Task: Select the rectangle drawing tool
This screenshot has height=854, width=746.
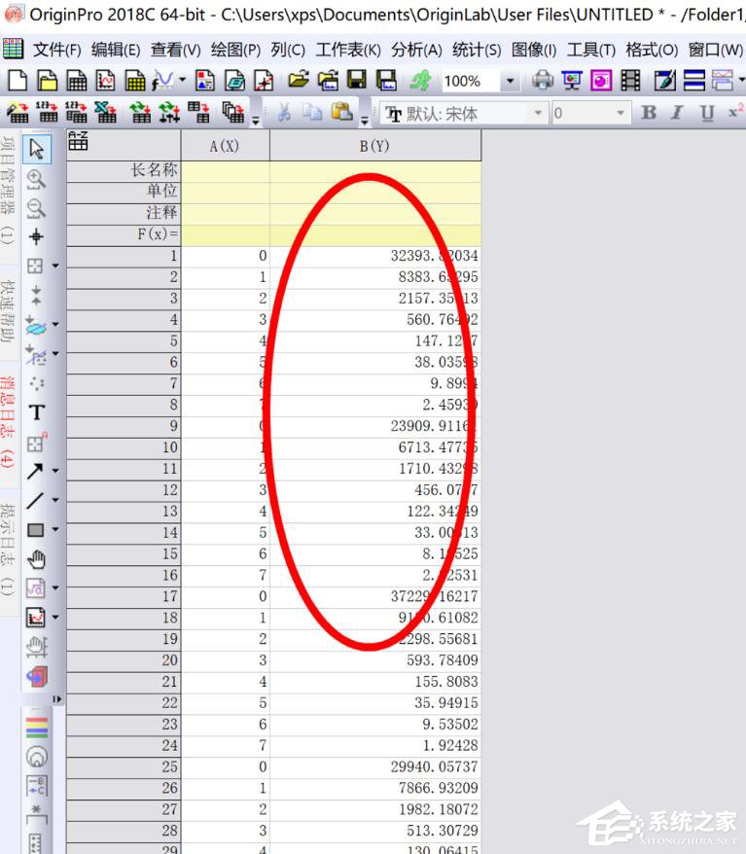Action: pyautogui.click(x=35, y=530)
